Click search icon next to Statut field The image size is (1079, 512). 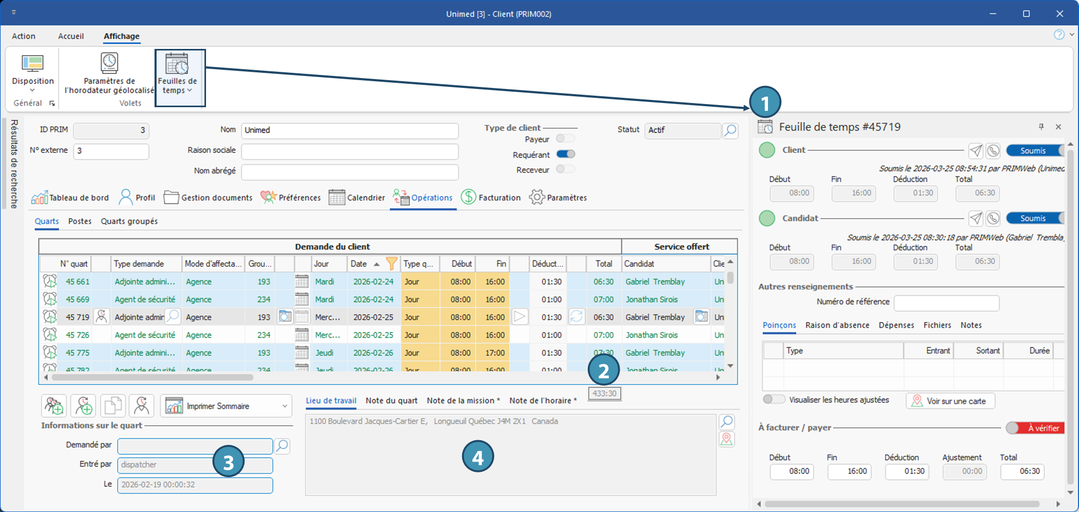coord(730,131)
